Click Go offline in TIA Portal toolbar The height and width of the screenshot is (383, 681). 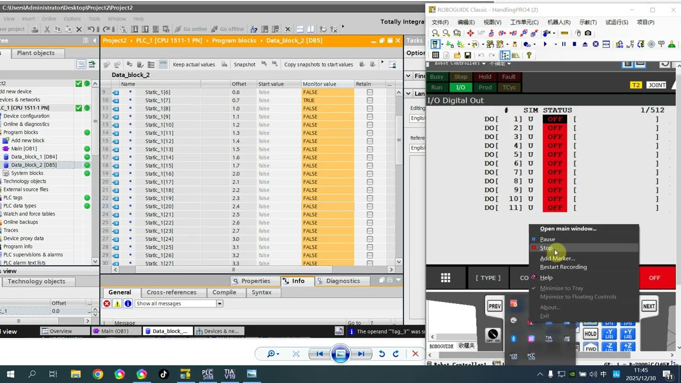point(228,29)
